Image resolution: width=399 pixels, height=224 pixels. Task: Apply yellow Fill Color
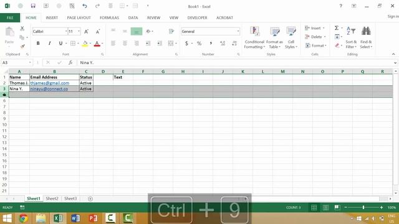pyautogui.click(x=85, y=44)
